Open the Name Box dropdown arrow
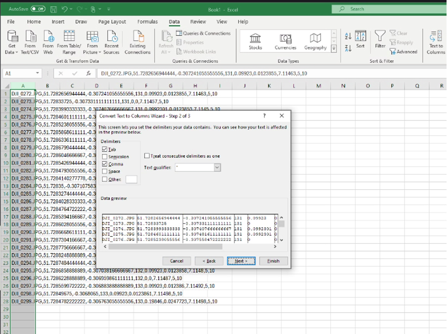 click(38, 74)
